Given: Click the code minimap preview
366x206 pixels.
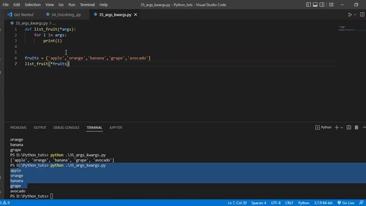Looking at the screenshot, I should click(x=350, y=29).
